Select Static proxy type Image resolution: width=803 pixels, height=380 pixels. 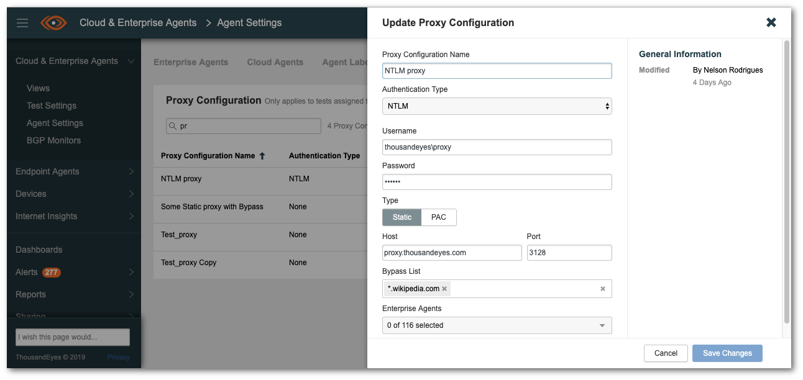(x=402, y=217)
